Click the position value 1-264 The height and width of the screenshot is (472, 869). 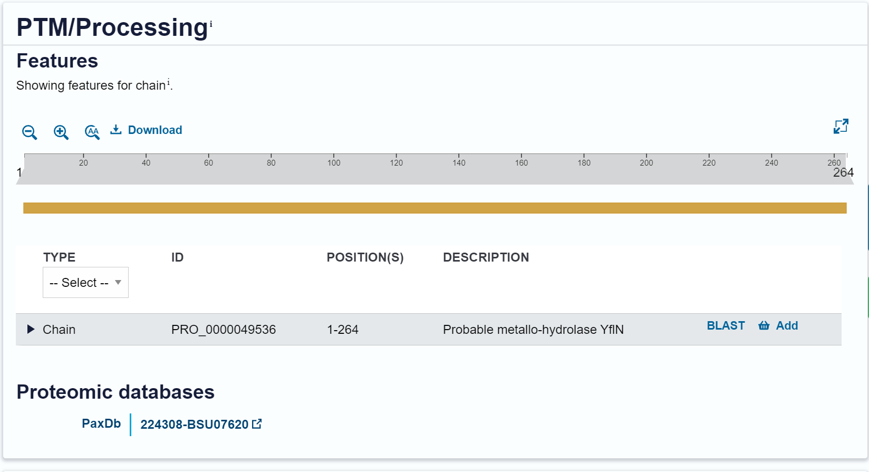pos(343,330)
